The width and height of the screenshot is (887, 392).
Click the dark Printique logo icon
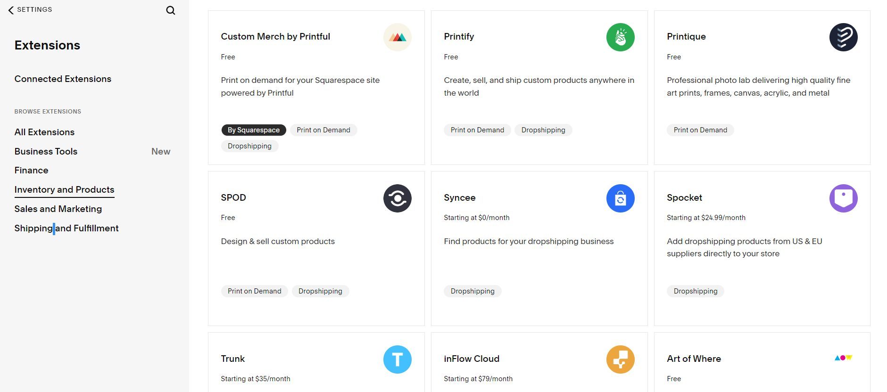tap(843, 37)
